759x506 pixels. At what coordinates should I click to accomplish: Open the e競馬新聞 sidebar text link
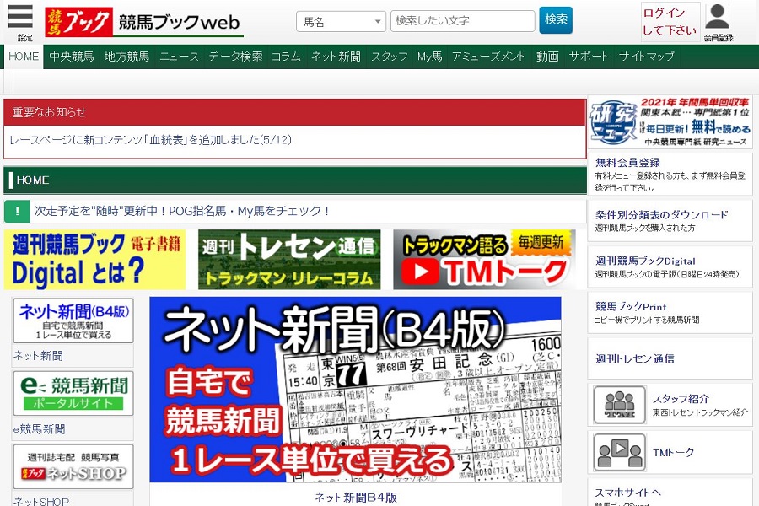pos(39,429)
